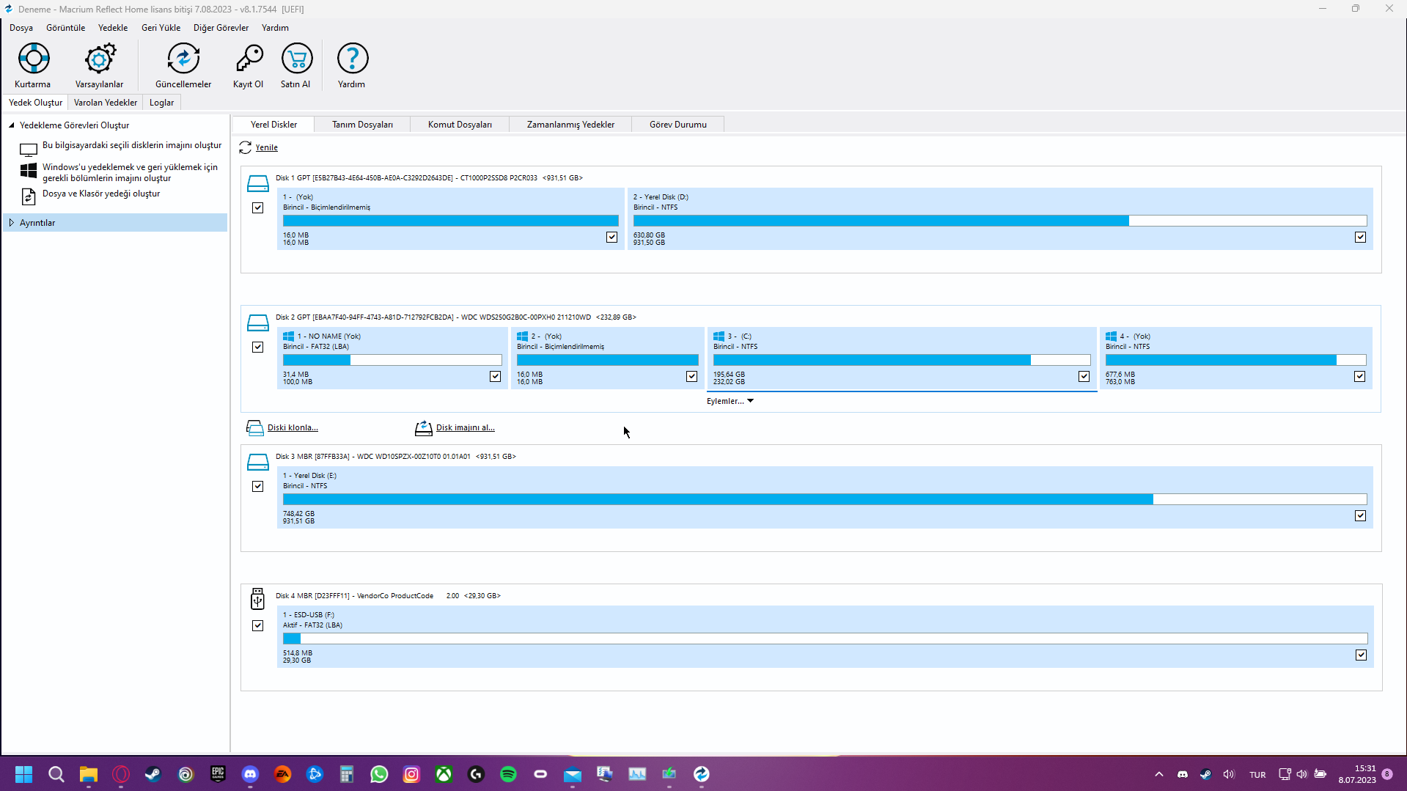1407x791 pixels.
Task: Uncheck Disk 2 partition 4 checkbox
Action: click(x=1359, y=377)
